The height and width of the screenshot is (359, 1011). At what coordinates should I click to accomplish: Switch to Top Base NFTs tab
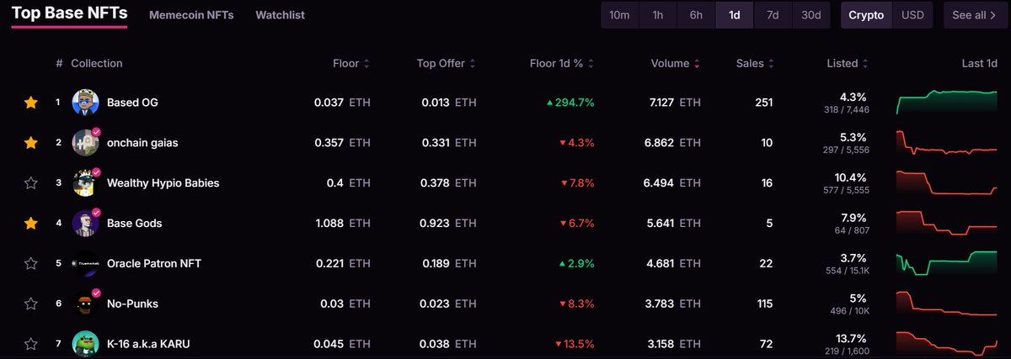69,13
